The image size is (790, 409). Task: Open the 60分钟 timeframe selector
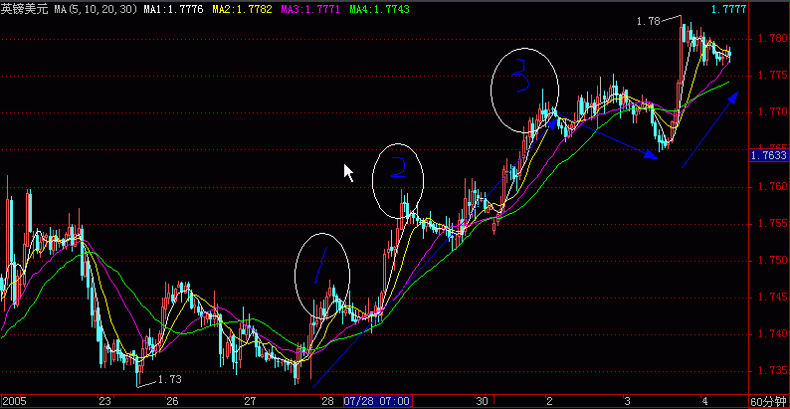769,401
